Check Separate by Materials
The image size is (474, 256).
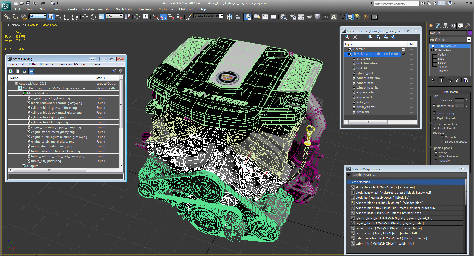coord(442,137)
